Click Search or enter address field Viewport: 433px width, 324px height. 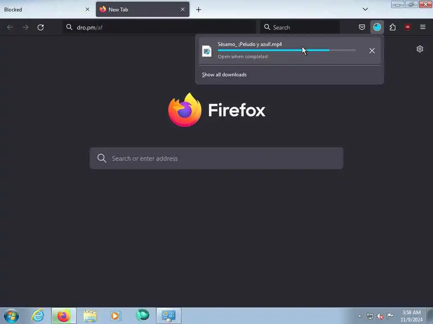pyautogui.click(x=216, y=158)
